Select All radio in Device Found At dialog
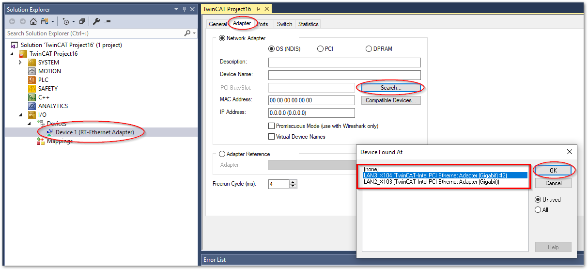Screen dimensions: 588x270 (x=538, y=210)
